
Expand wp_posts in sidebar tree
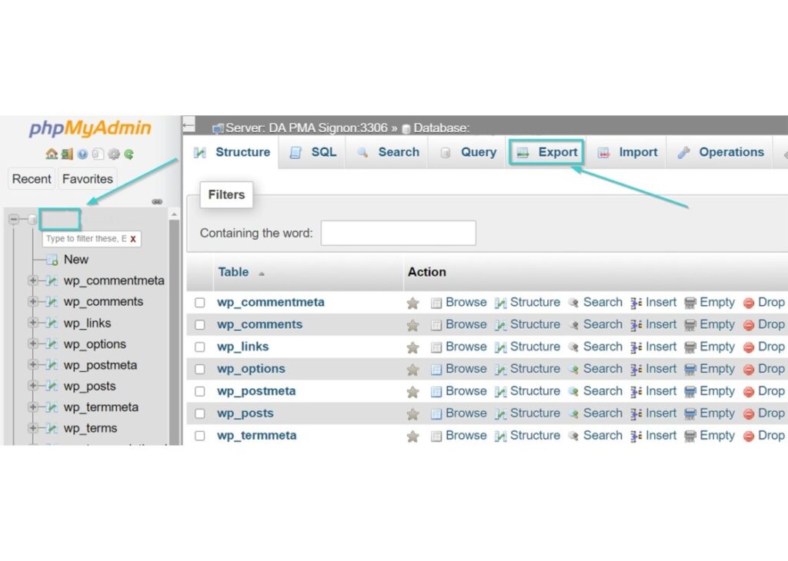tap(33, 385)
